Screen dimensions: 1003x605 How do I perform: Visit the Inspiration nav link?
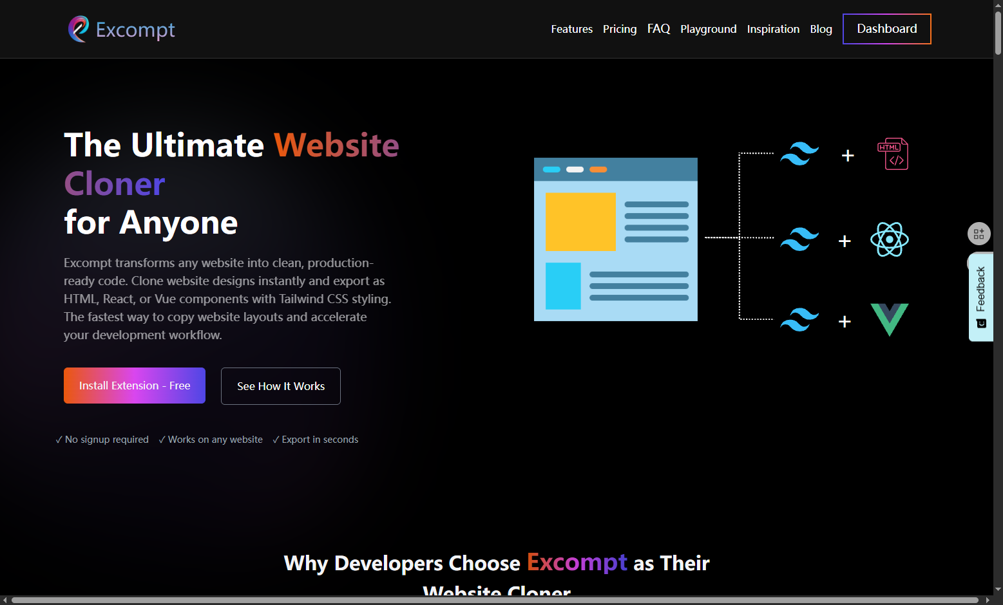click(x=773, y=29)
